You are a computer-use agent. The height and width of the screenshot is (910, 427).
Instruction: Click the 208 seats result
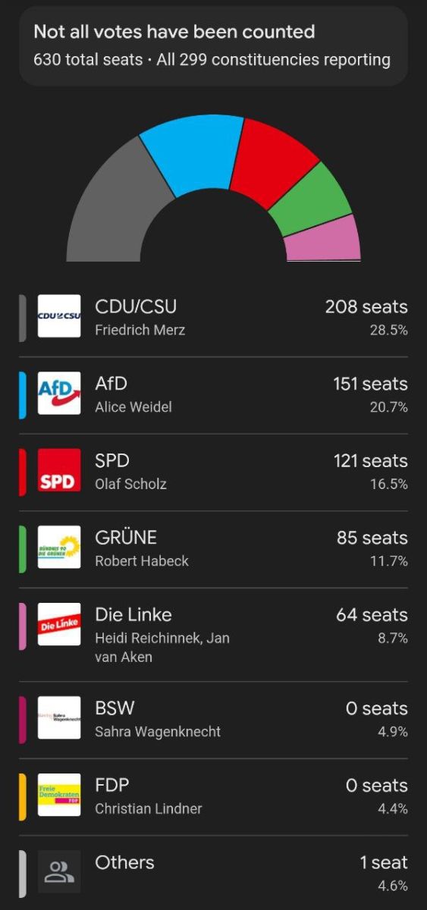tap(366, 307)
